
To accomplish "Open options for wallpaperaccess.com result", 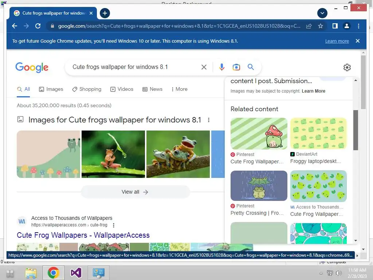I will 114,225.
